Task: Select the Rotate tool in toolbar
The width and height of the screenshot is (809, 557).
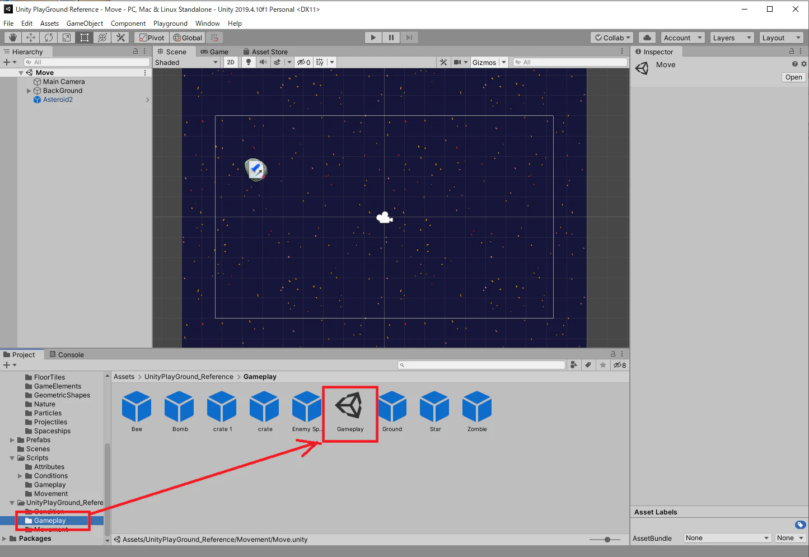Action: point(49,38)
